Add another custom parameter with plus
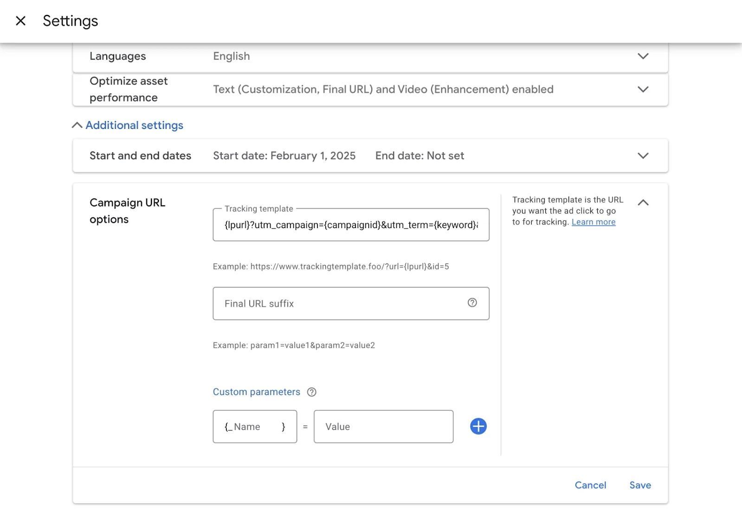 pyautogui.click(x=478, y=427)
